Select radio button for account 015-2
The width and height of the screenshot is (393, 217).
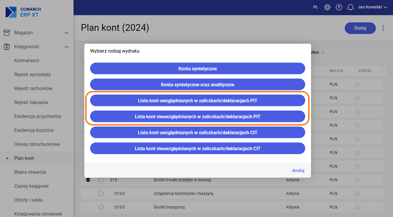point(101,194)
